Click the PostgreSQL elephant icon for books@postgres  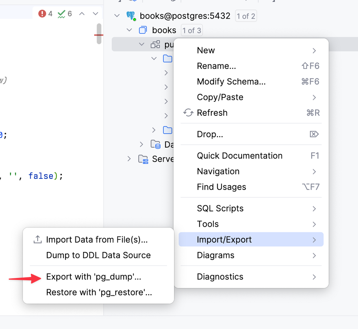point(131,16)
